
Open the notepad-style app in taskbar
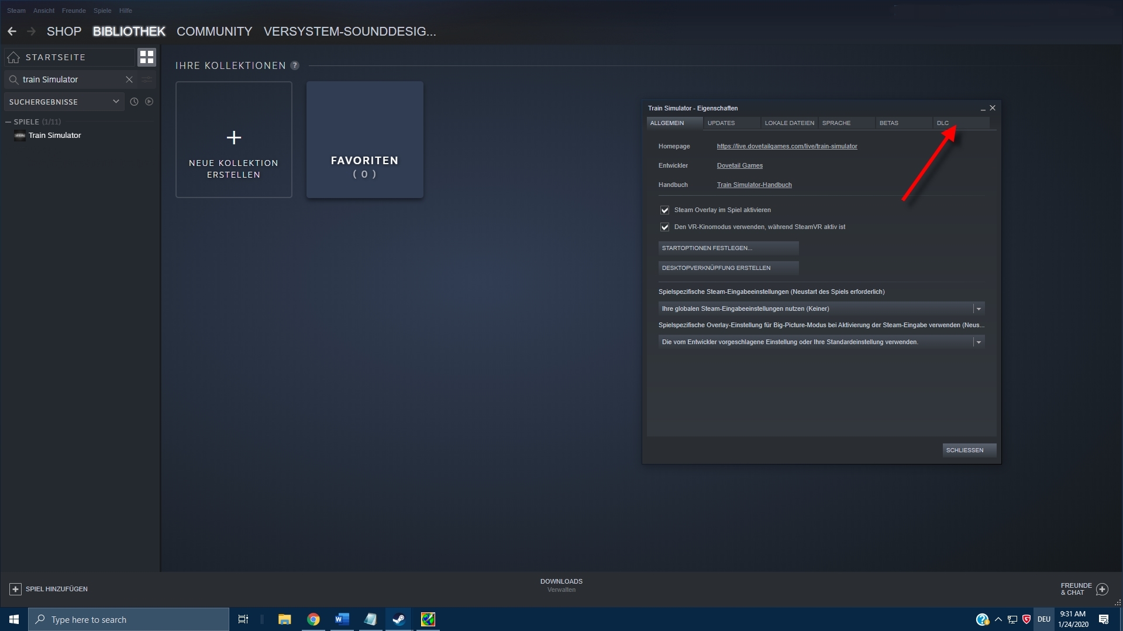[370, 619]
